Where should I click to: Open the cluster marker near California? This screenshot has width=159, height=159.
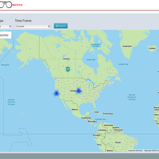point(56,93)
